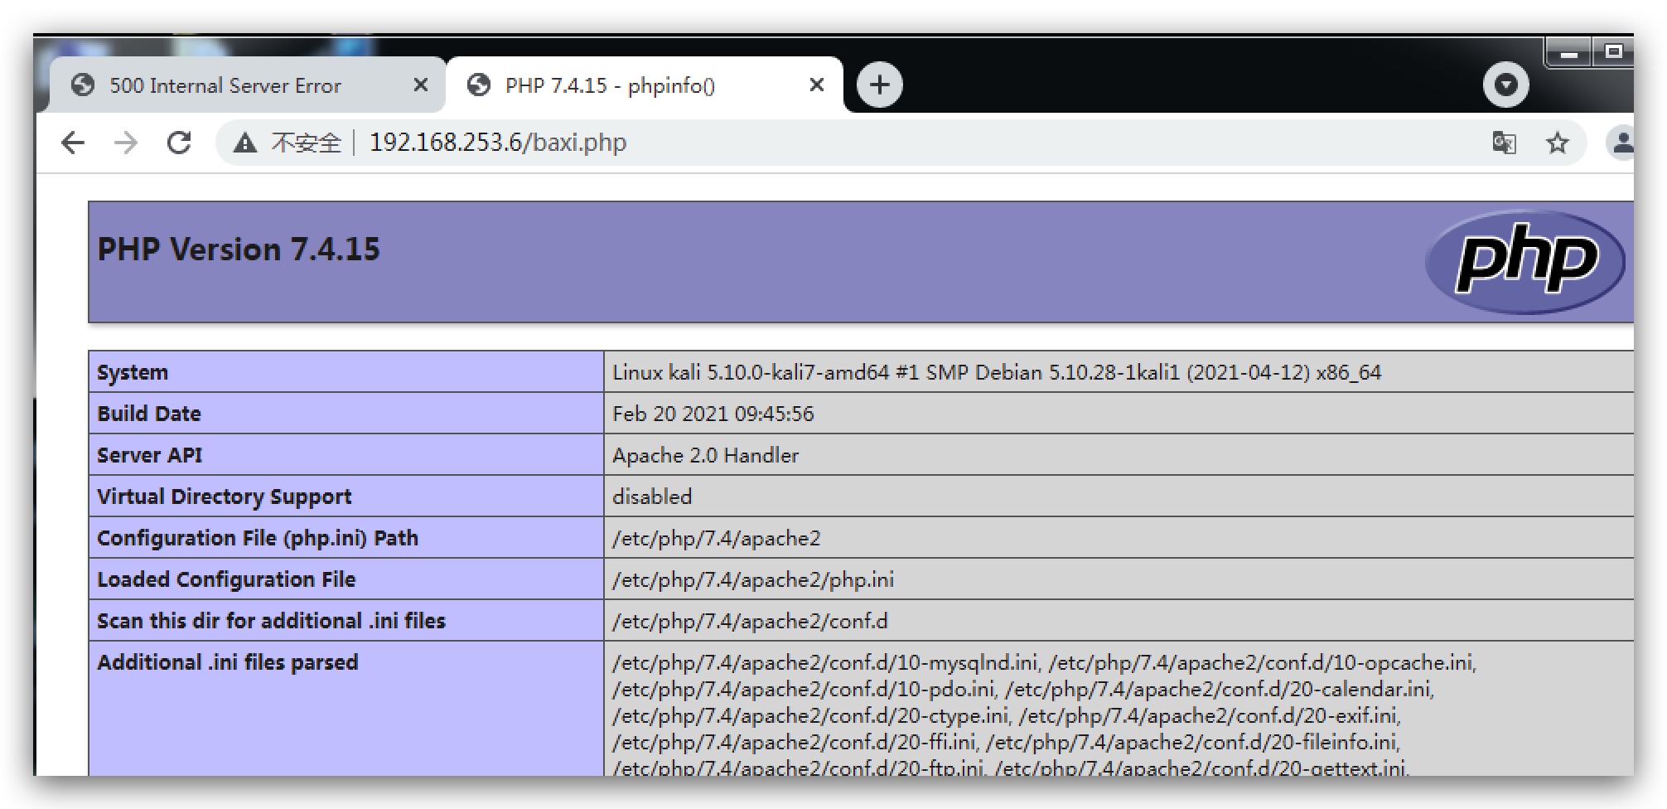Select the disabled value
Screen dimensions: 1667x809
click(x=652, y=497)
